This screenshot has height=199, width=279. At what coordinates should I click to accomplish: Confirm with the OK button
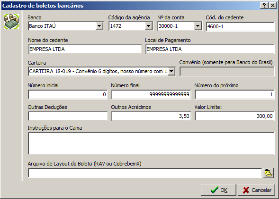pyautogui.click(x=218, y=190)
